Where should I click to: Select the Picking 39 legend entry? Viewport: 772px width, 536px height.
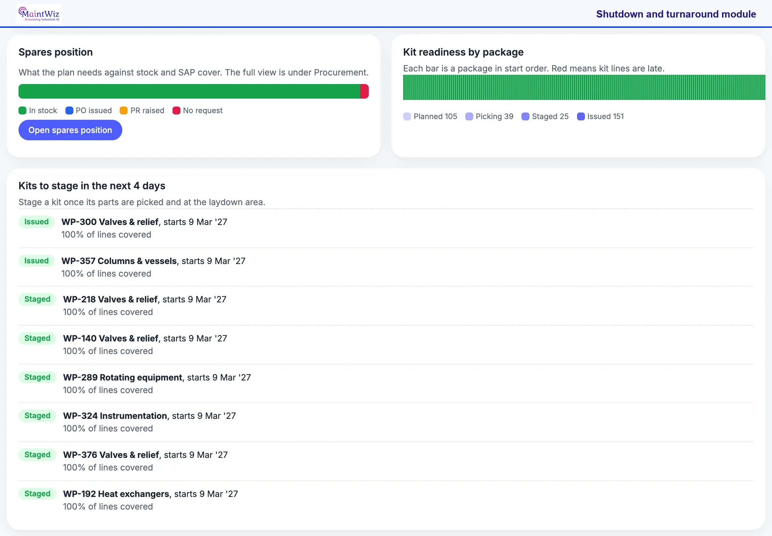point(489,116)
